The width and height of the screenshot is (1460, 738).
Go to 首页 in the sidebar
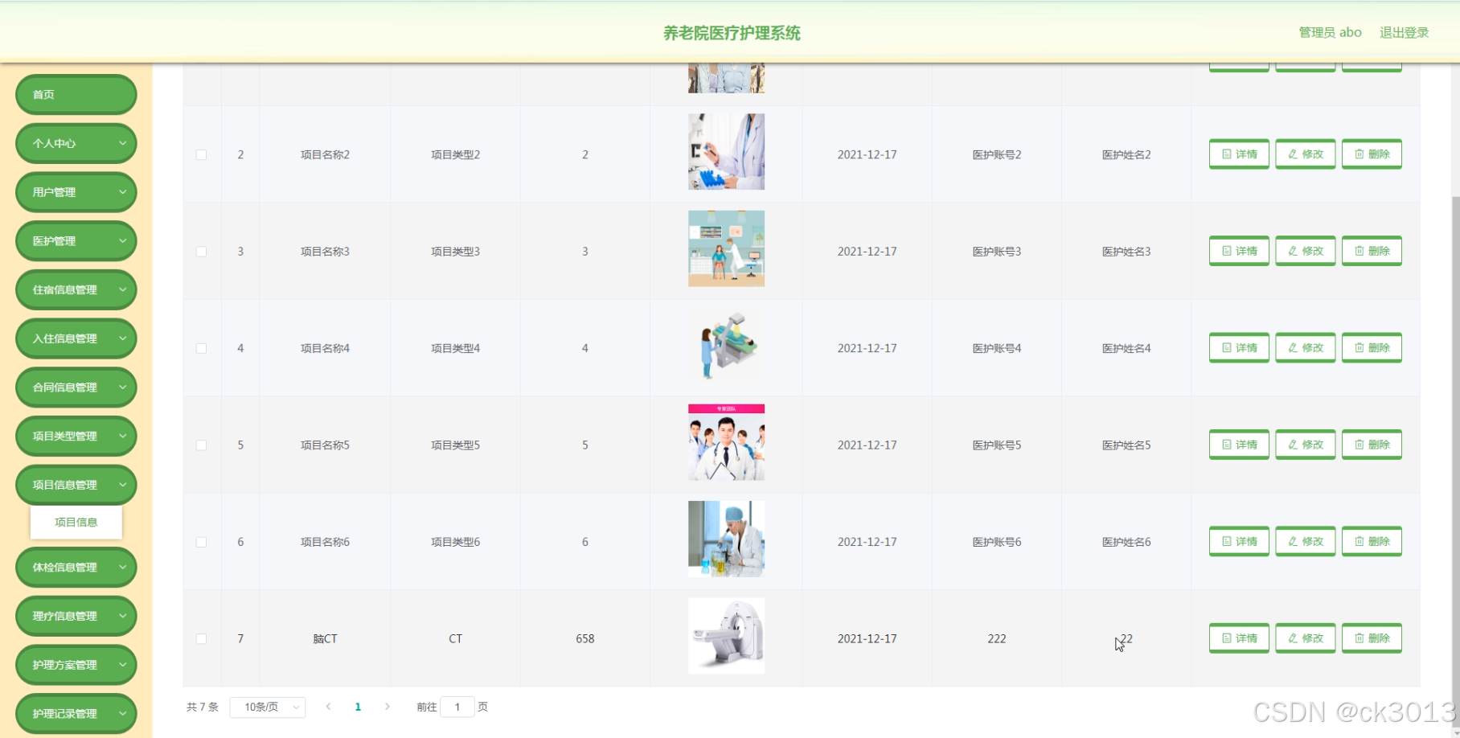(76, 95)
